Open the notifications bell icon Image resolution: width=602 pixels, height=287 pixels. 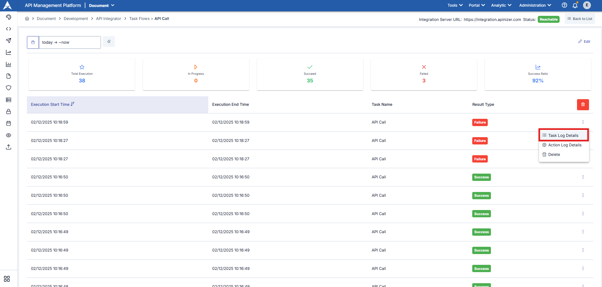click(x=575, y=5)
